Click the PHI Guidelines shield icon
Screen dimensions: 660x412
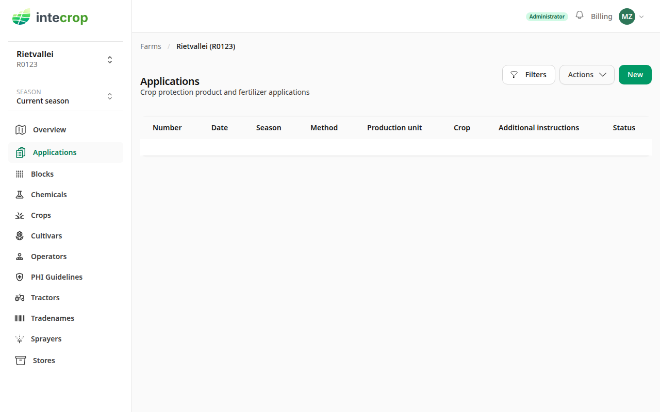coord(20,277)
